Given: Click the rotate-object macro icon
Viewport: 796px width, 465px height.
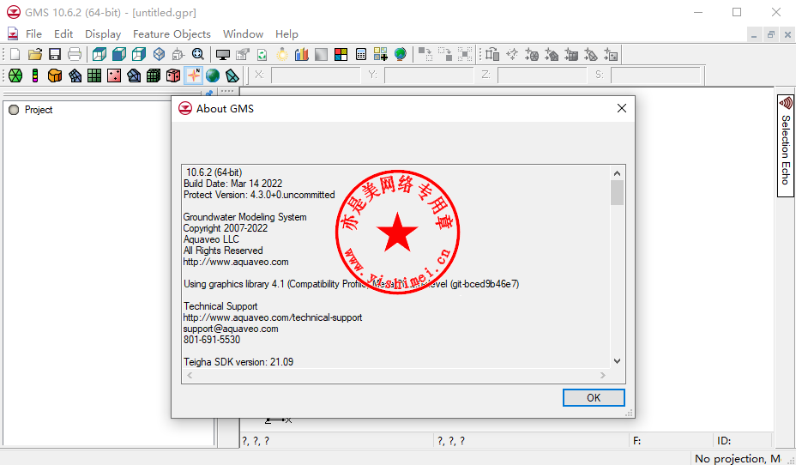Looking at the screenshot, I should click(491, 54).
